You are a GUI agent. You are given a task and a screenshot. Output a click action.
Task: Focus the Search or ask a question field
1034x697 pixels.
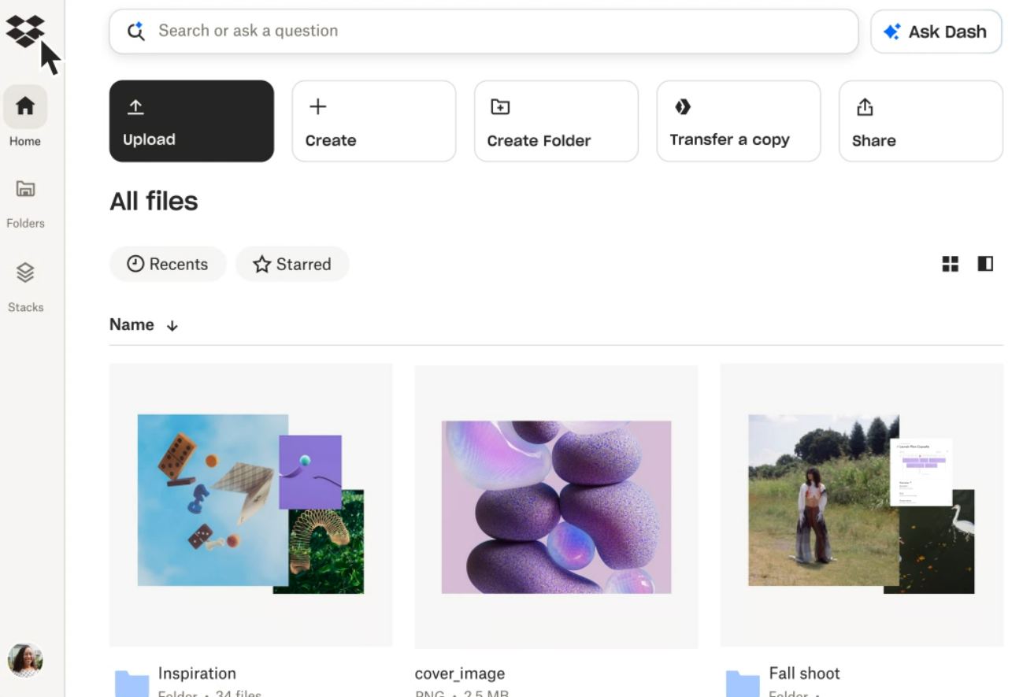click(484, 32)
